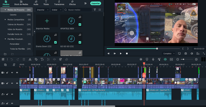Play the preview video
Viewport: 206px width, 107px height.
[x=121, y=53]
